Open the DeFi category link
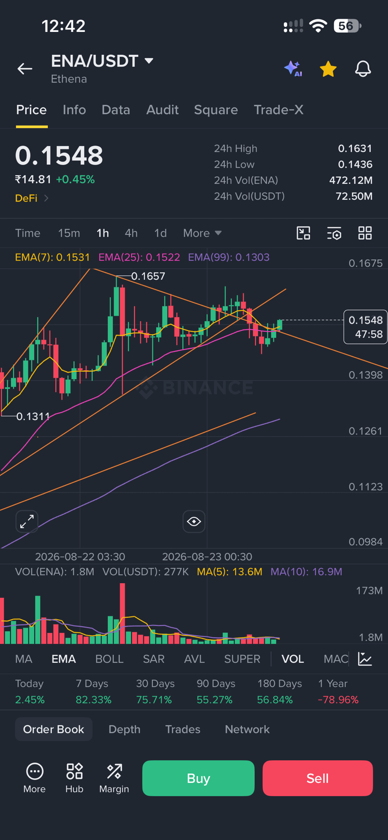The width and height of the screenshot is (388, 840). (32, 198)
